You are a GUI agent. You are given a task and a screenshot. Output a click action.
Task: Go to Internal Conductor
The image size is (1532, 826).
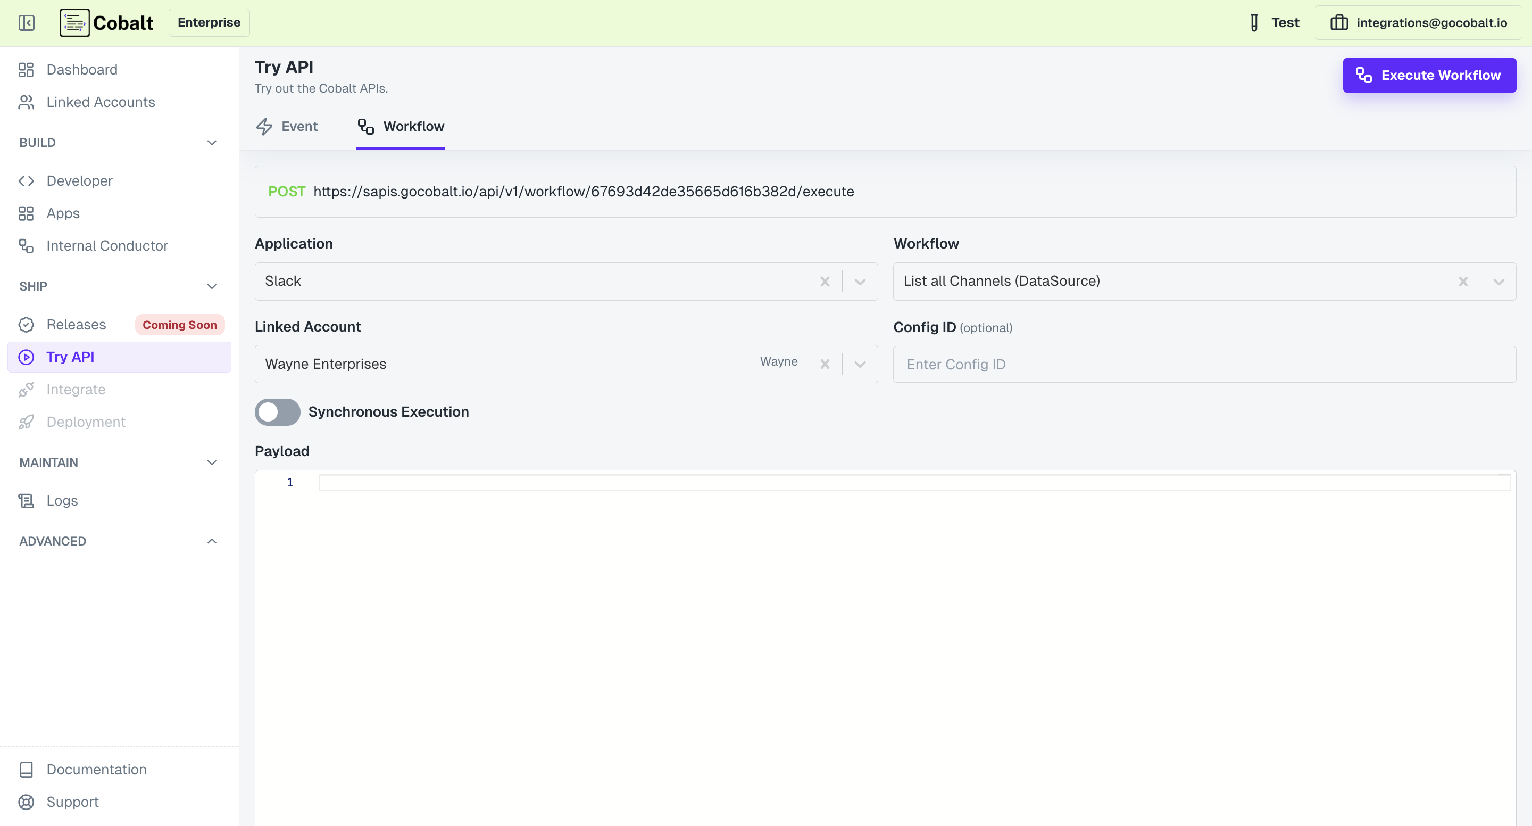106,245
